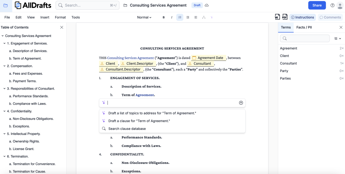The width and height of the screenshot is (345, 174).
Task: Open the terms sort/filter dropdown
Action: (x=338, y=39)
